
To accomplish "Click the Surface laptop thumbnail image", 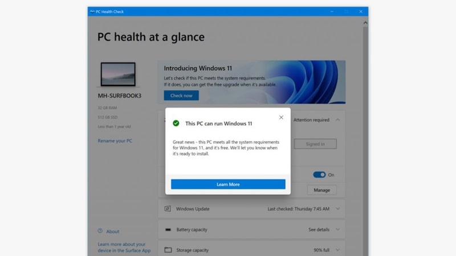I will point(118,75).
